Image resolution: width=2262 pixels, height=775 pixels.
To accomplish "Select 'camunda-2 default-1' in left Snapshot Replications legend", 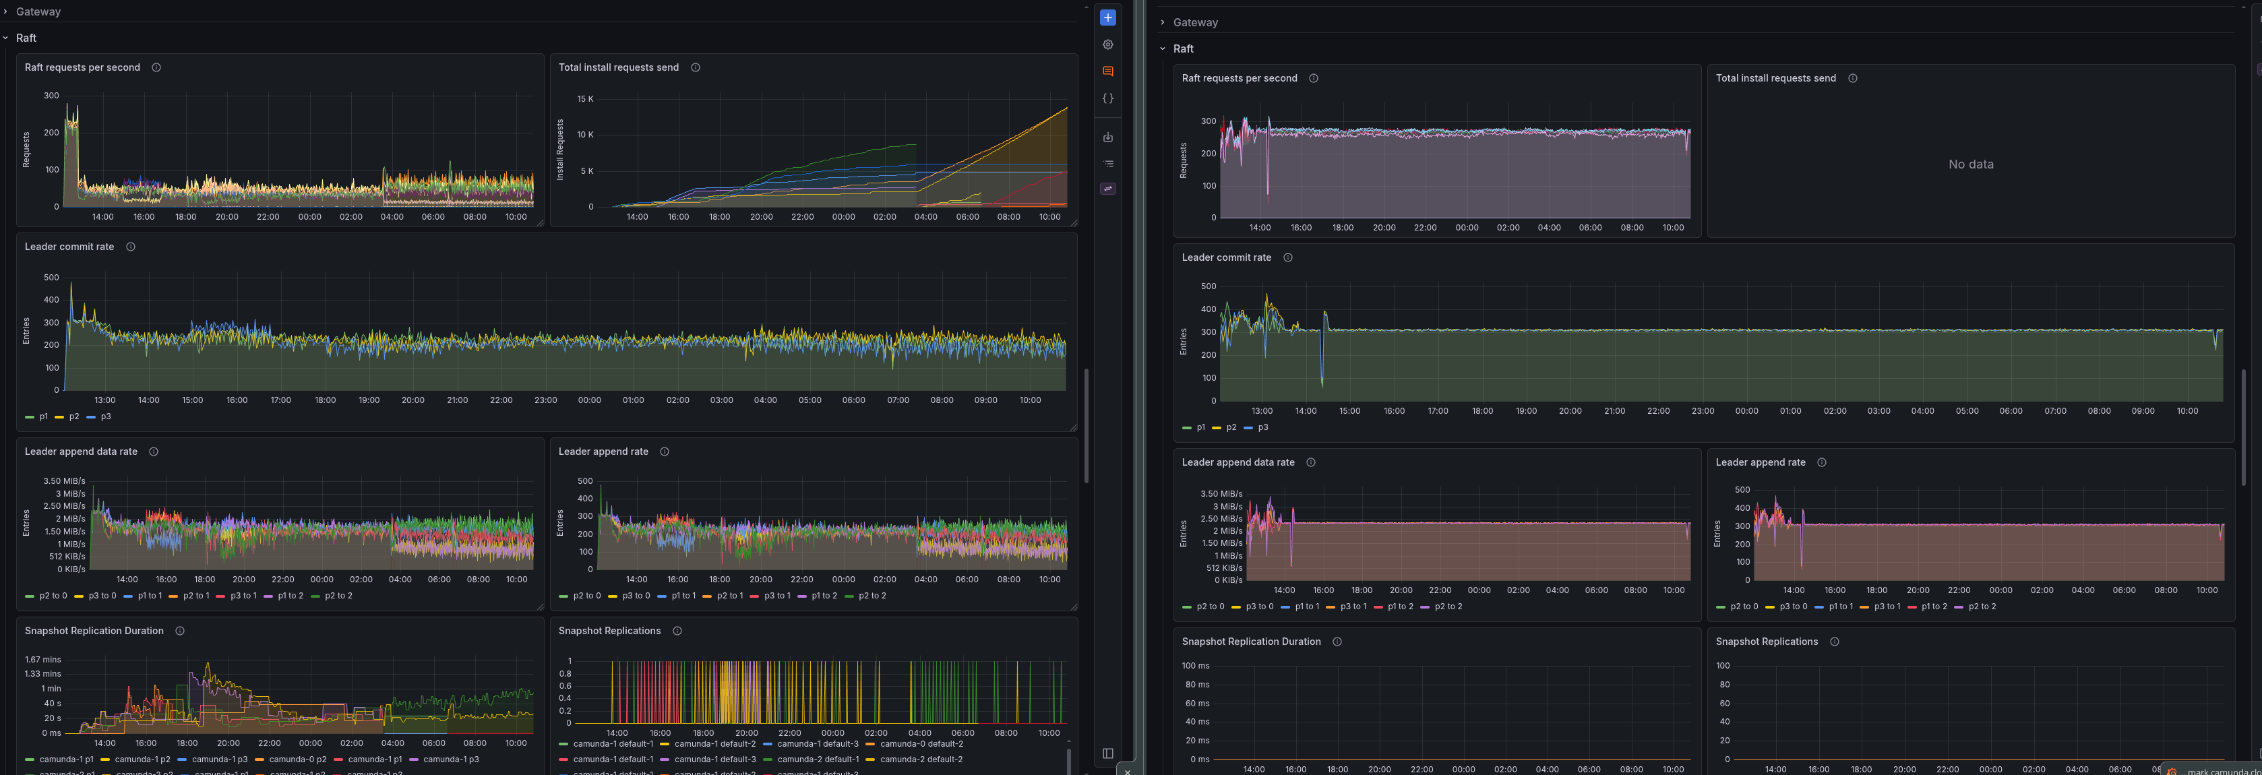I will coord(818,760).
